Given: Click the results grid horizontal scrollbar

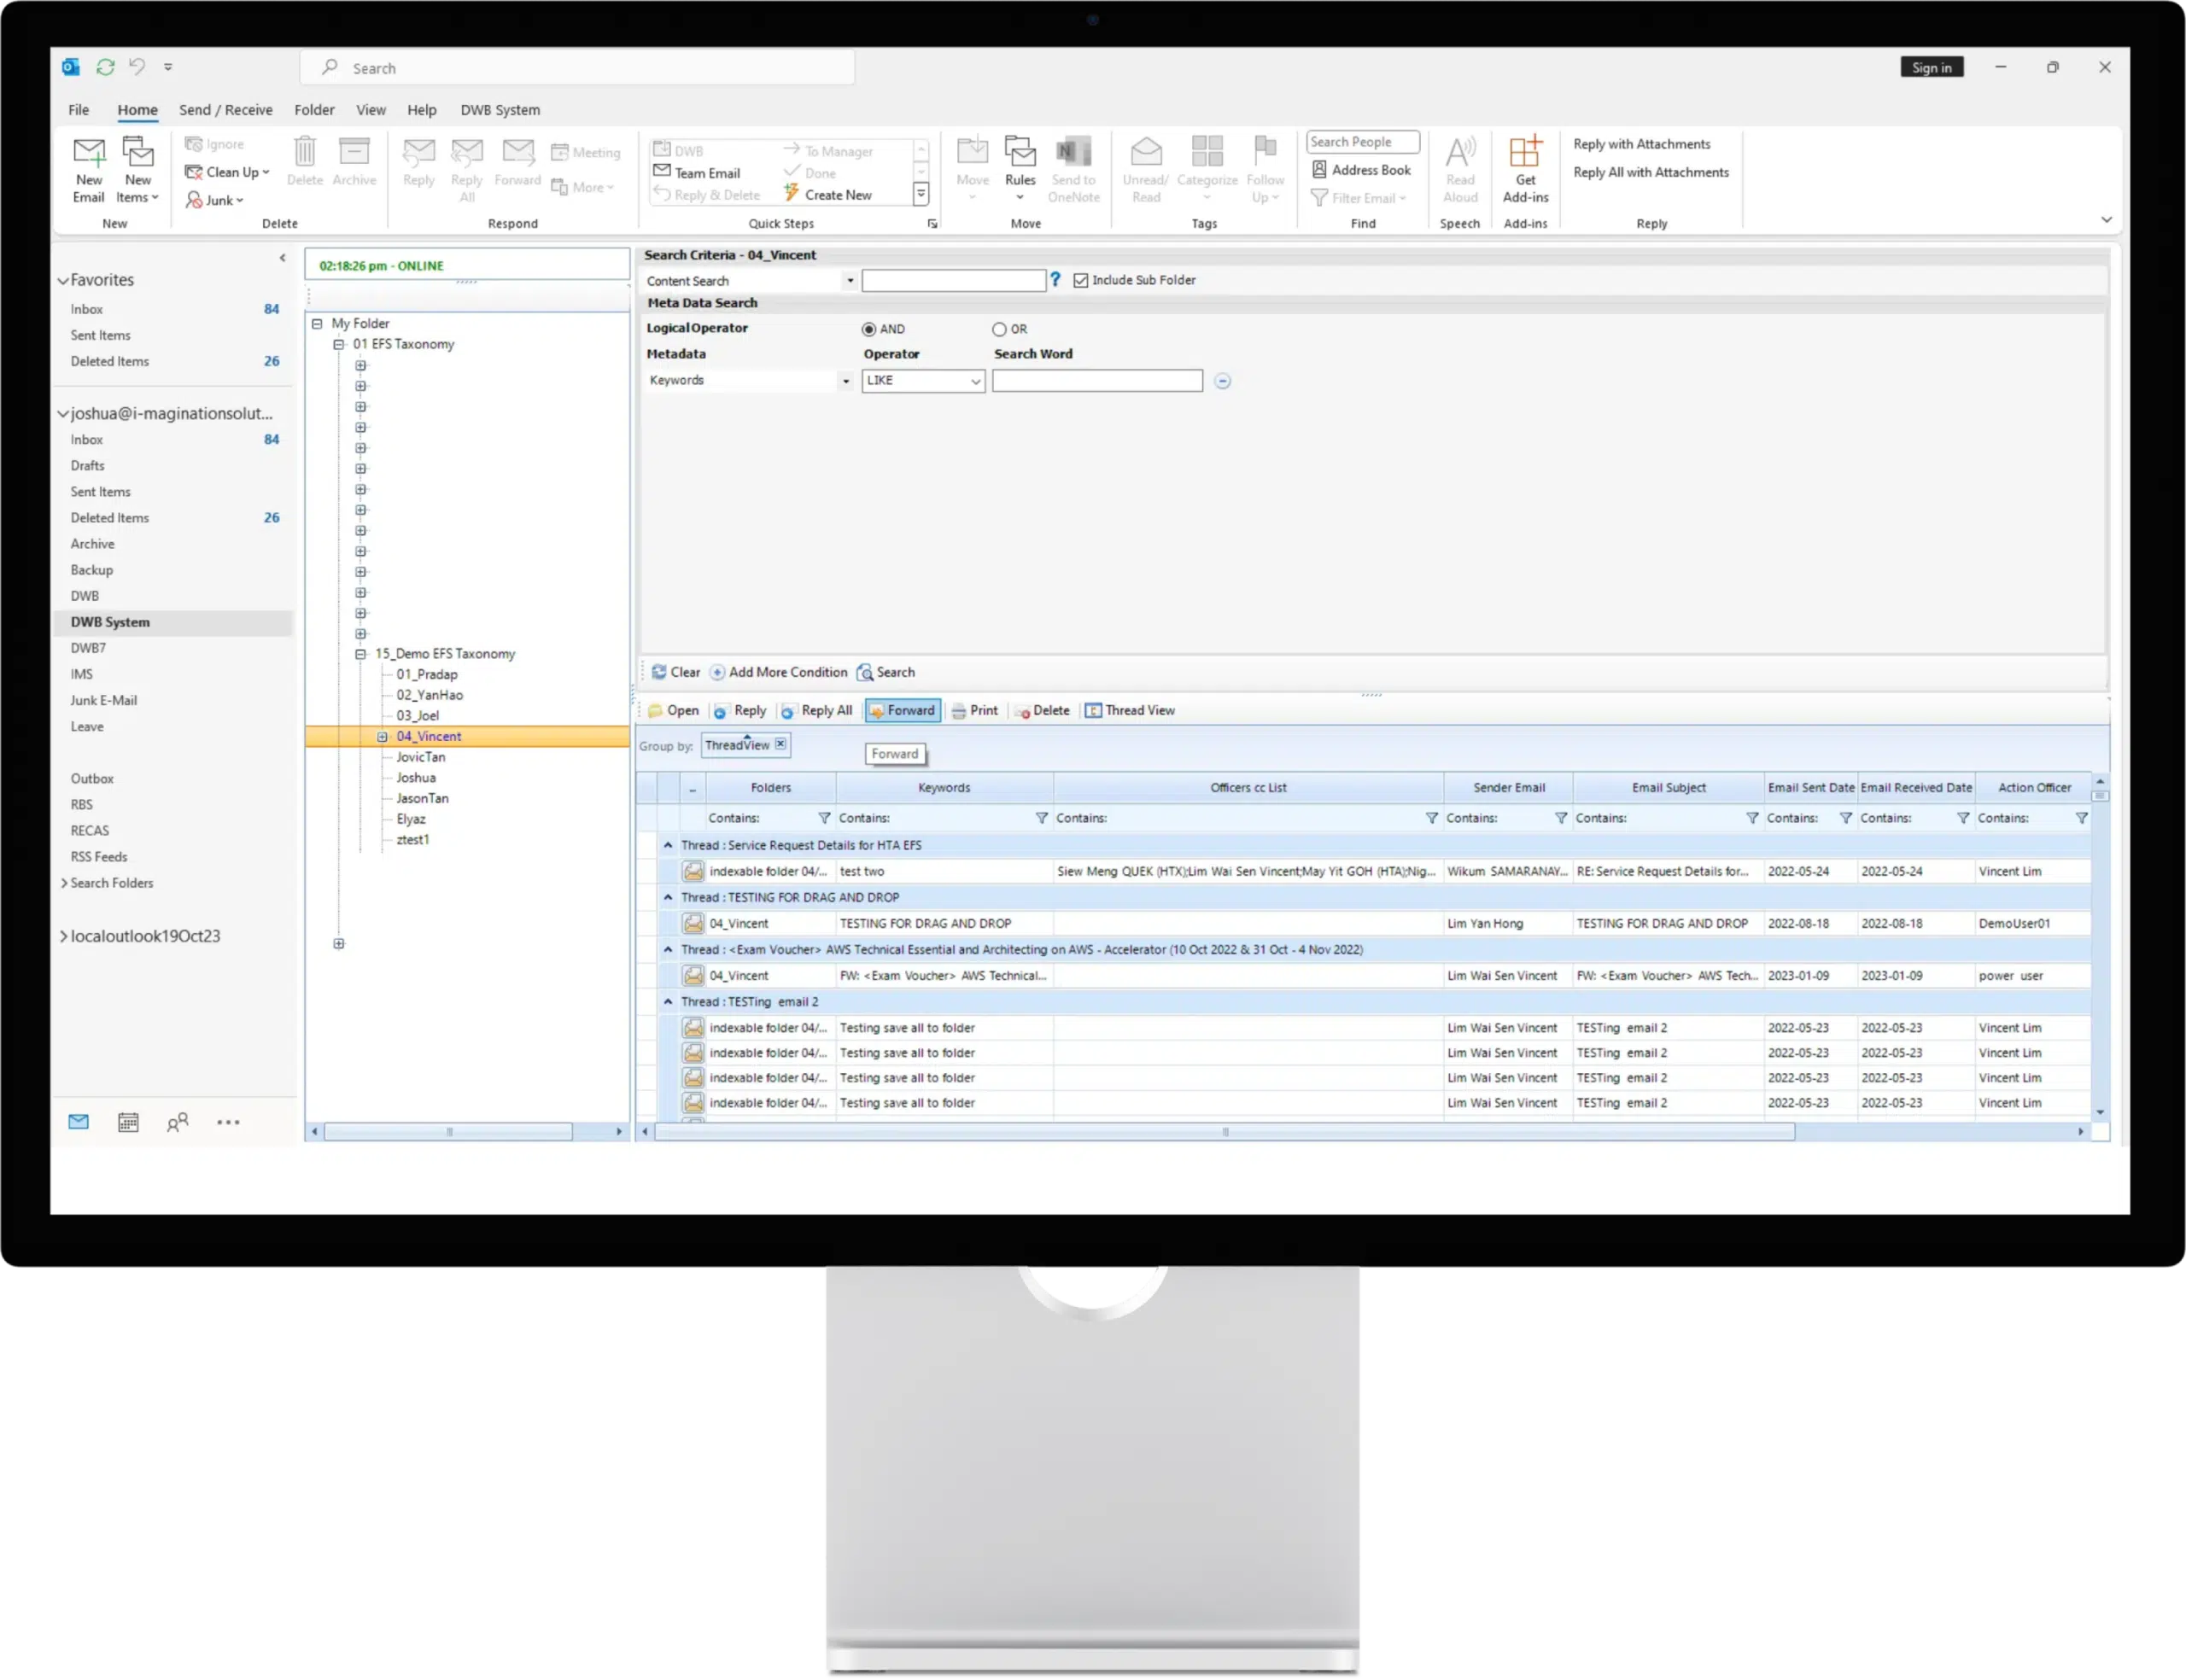Looking at the screenshot, I should (1225, 1132).
